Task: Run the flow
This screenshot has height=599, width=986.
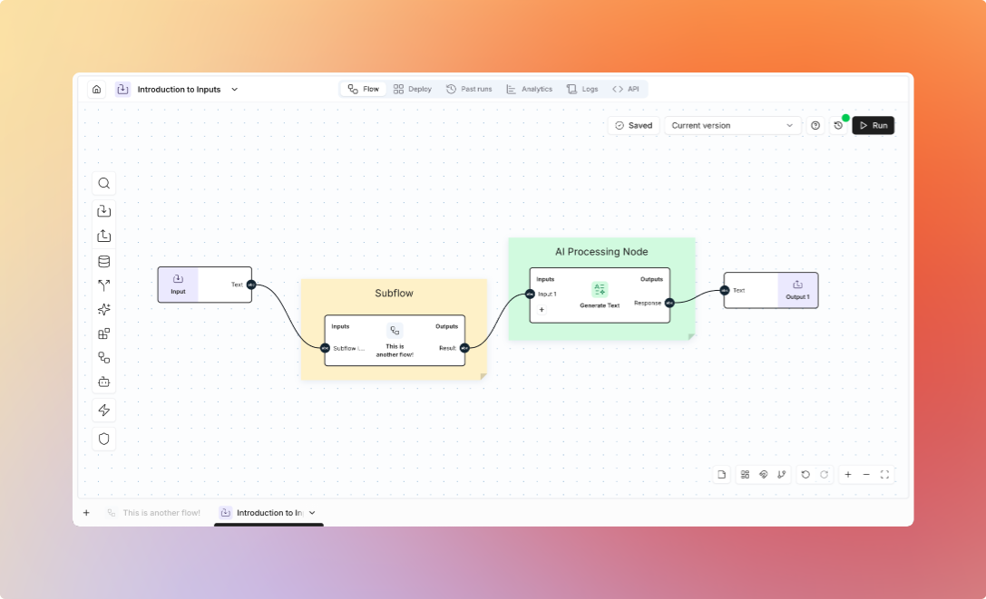Action: point(874,126)
